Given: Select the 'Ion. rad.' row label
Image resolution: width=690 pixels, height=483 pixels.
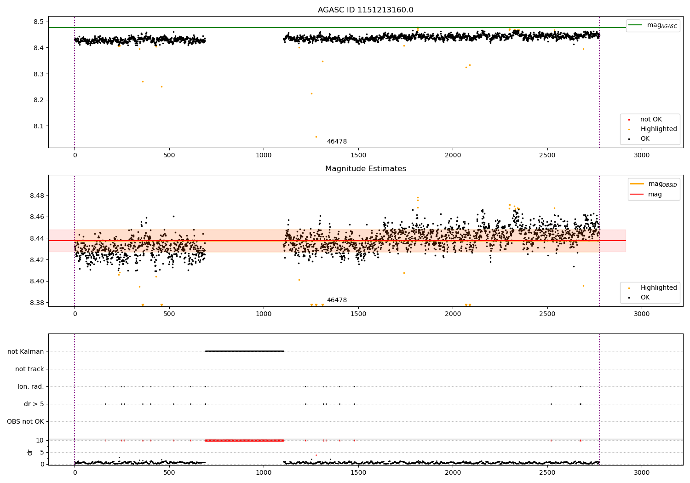Looking at the screenshot, I should (31, 386).
